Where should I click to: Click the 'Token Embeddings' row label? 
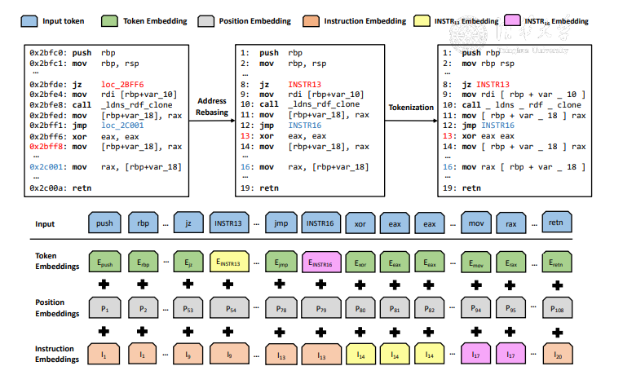57,261
